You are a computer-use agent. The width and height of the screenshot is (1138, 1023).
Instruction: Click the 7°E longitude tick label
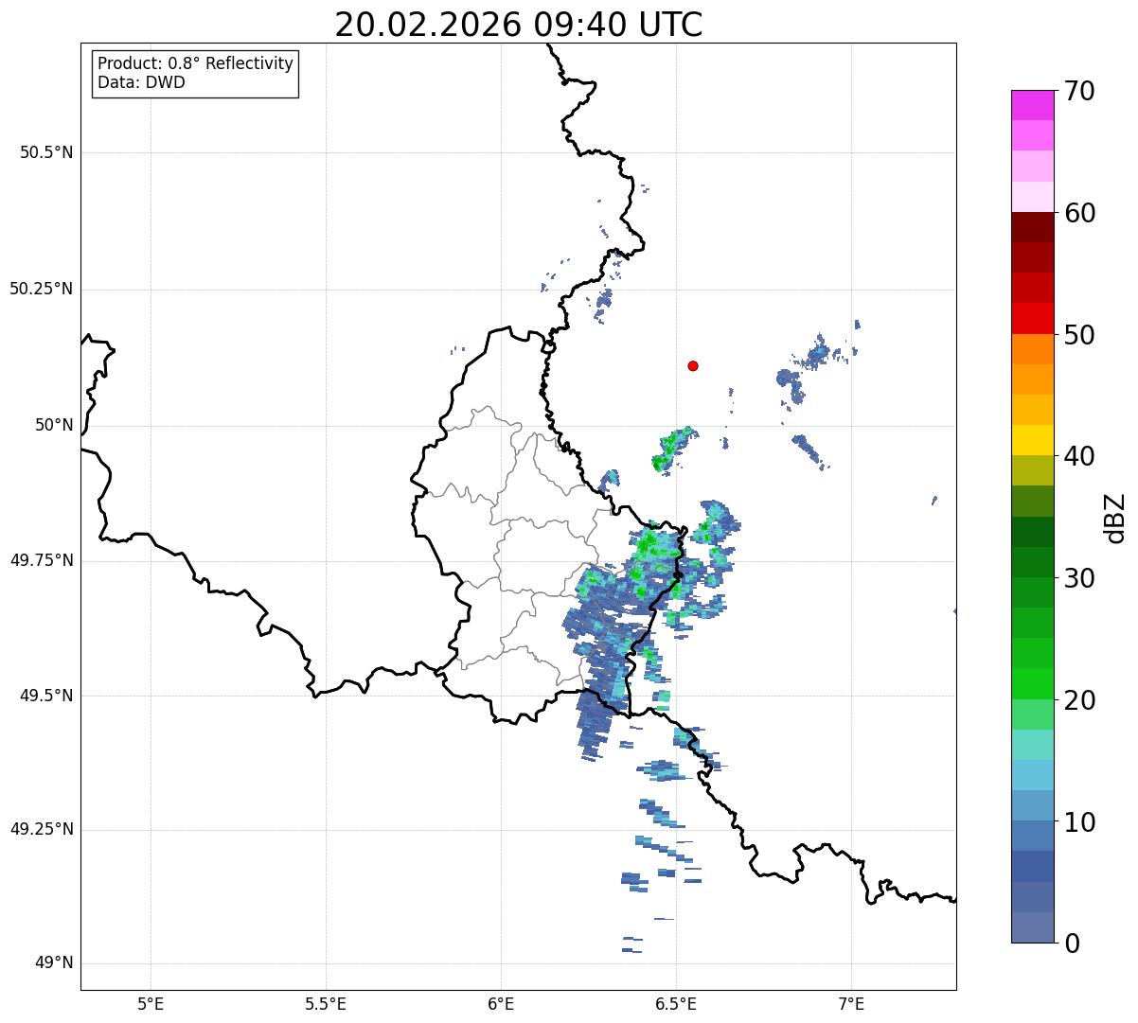point(851,1003)
